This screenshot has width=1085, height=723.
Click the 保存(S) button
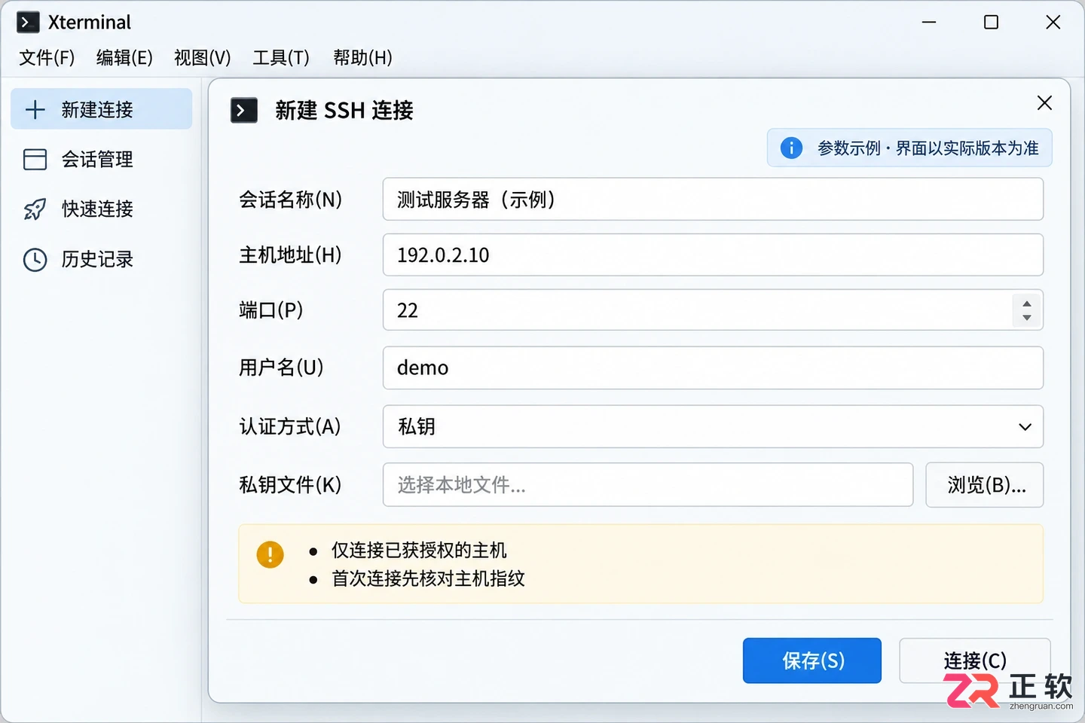click(812, 660)
